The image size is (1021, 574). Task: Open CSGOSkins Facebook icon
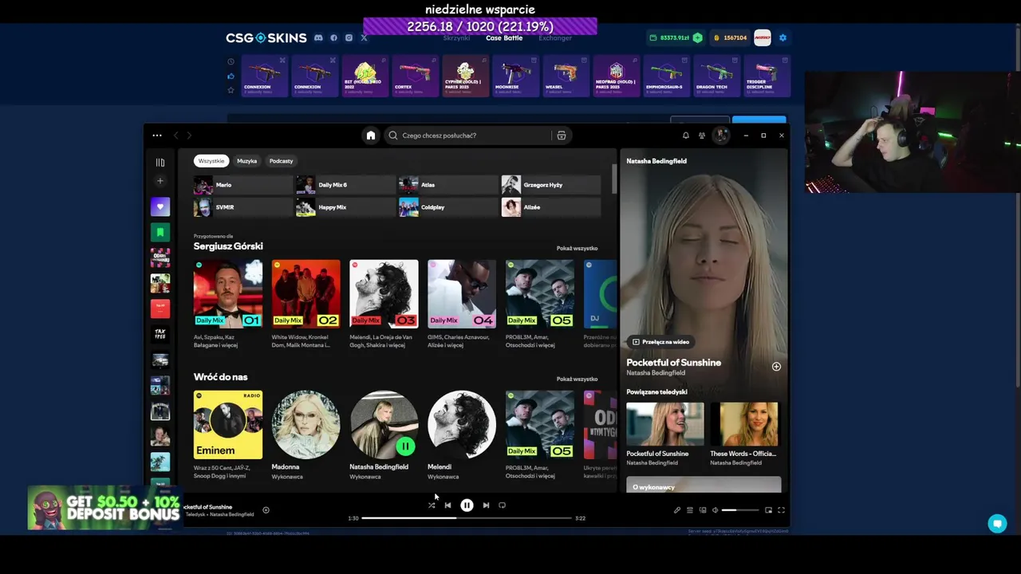coord(333,37)
